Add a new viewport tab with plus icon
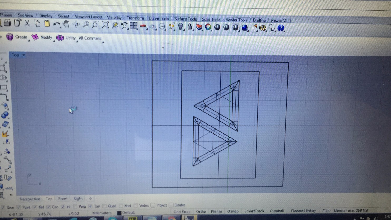Viewport: 391px width, 220px height. coord(90,198)
